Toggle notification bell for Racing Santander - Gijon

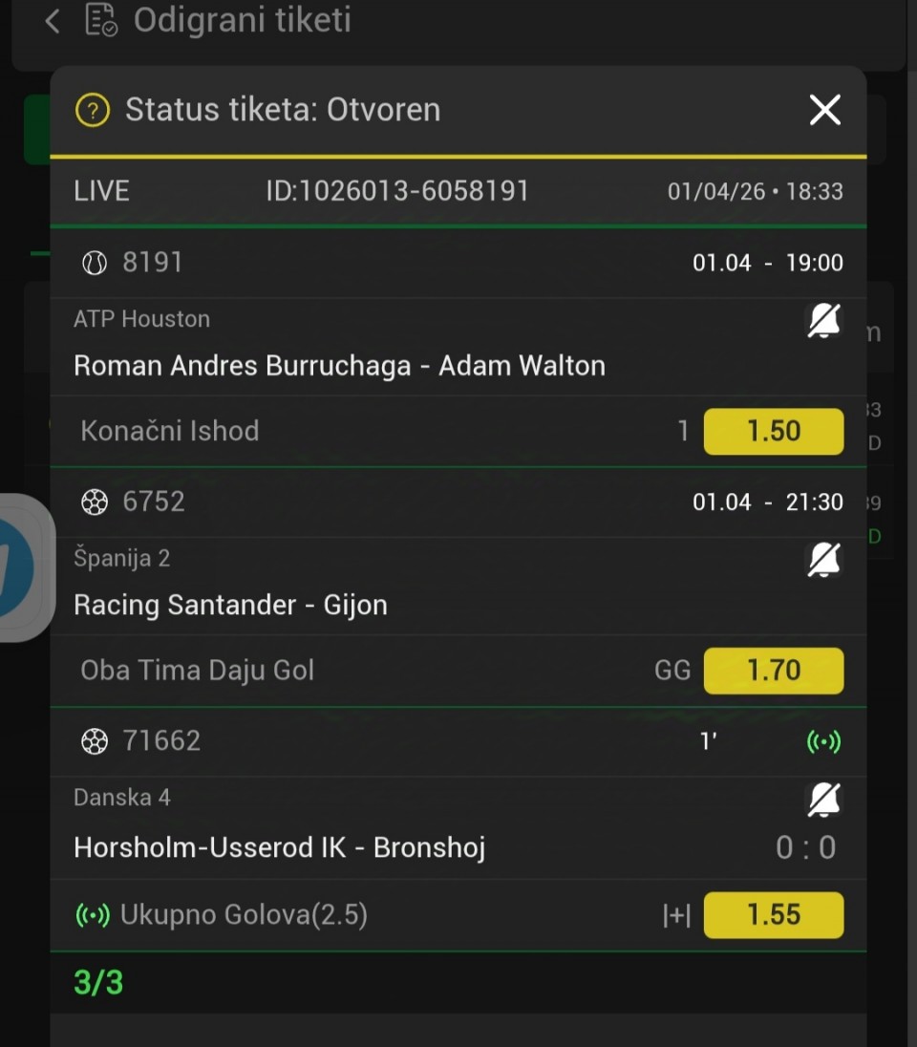(x=824, y=560)
